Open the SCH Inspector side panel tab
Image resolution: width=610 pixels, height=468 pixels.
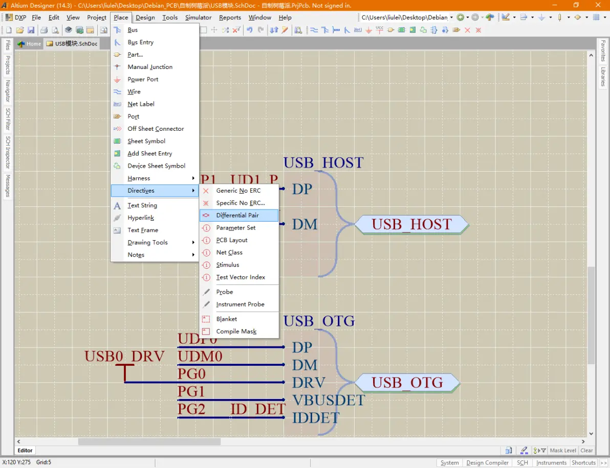tap(8, 152)
